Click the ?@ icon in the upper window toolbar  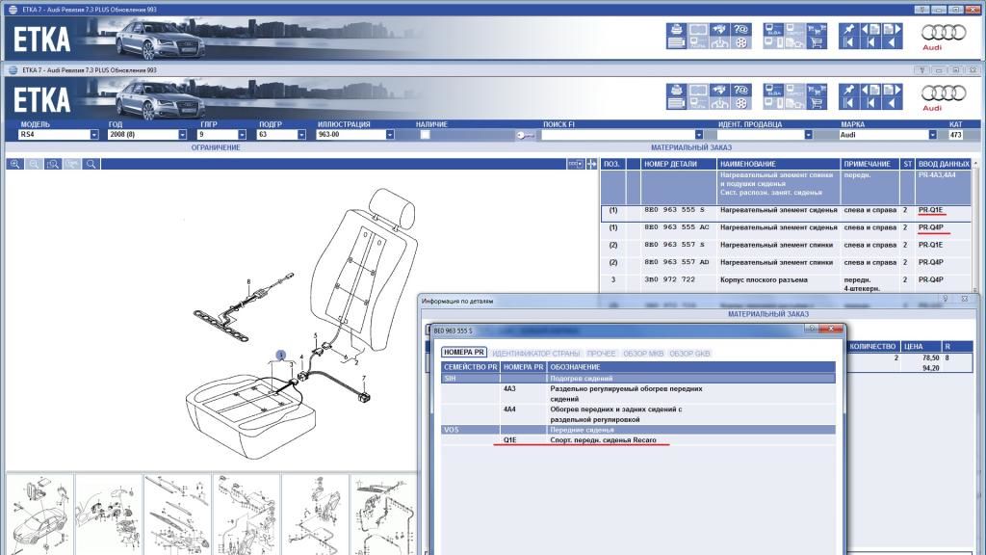[741, 29]
